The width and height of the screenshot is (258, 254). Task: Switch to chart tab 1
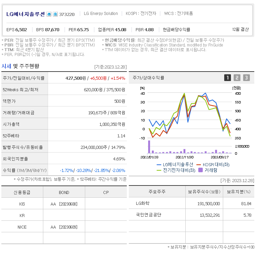coord(228,78)
